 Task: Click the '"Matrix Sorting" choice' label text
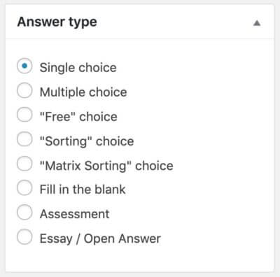tap(106, 166)
